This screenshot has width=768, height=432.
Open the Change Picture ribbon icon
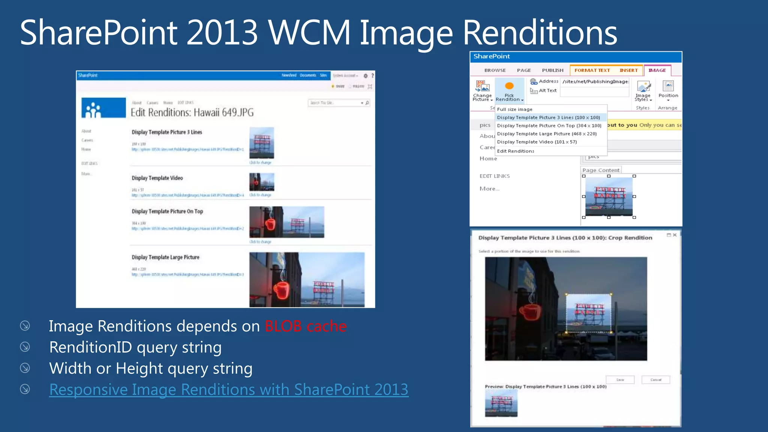point(482,87)
